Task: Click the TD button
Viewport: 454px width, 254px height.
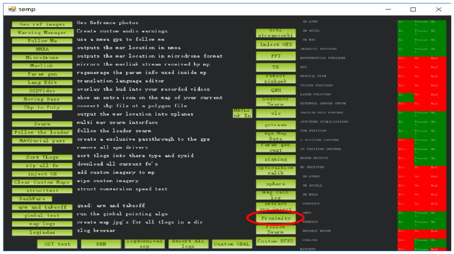Action: point(276,67)
